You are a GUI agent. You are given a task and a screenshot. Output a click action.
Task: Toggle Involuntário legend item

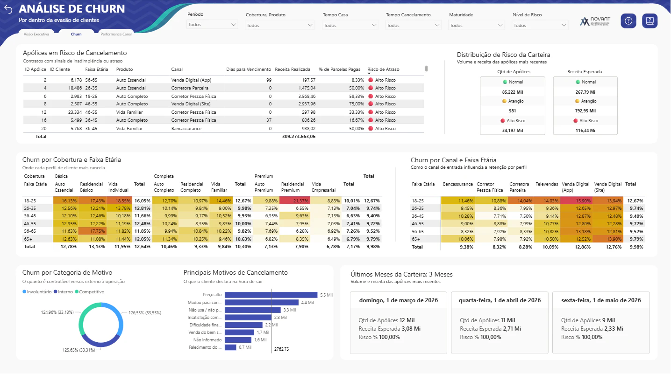click(x=37, y=292)
